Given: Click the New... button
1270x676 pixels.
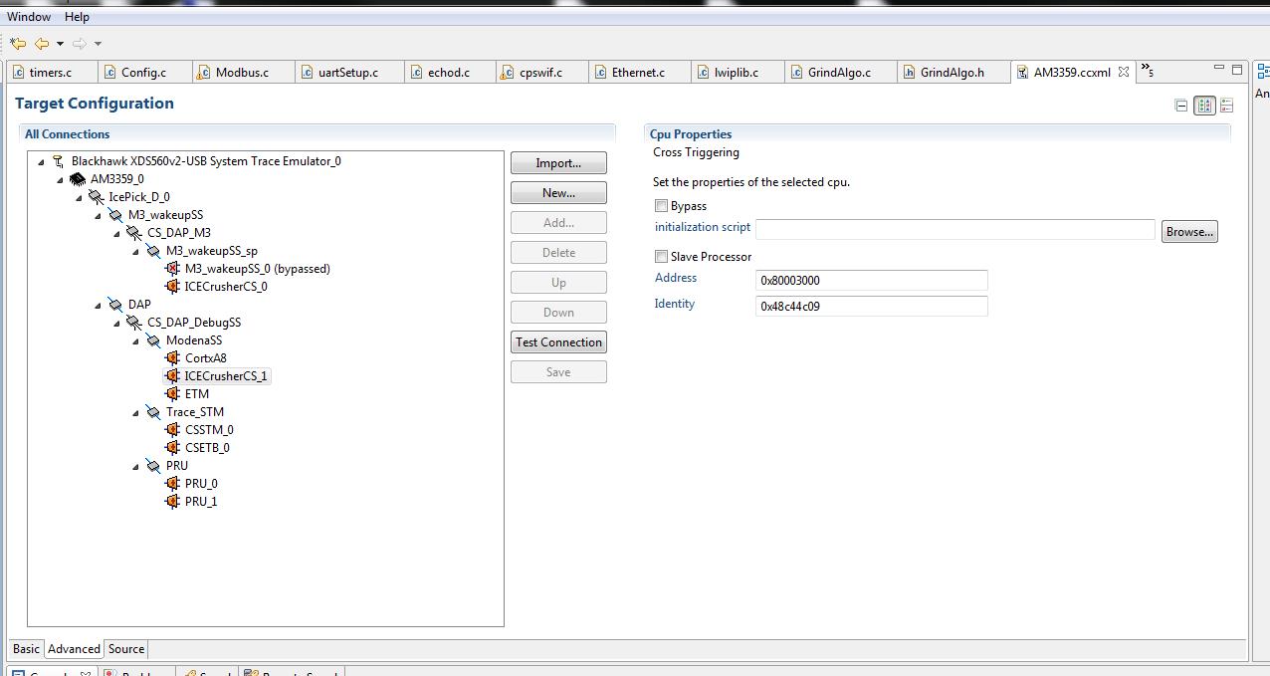Looking at the screenshot, I should coord(558,193).
